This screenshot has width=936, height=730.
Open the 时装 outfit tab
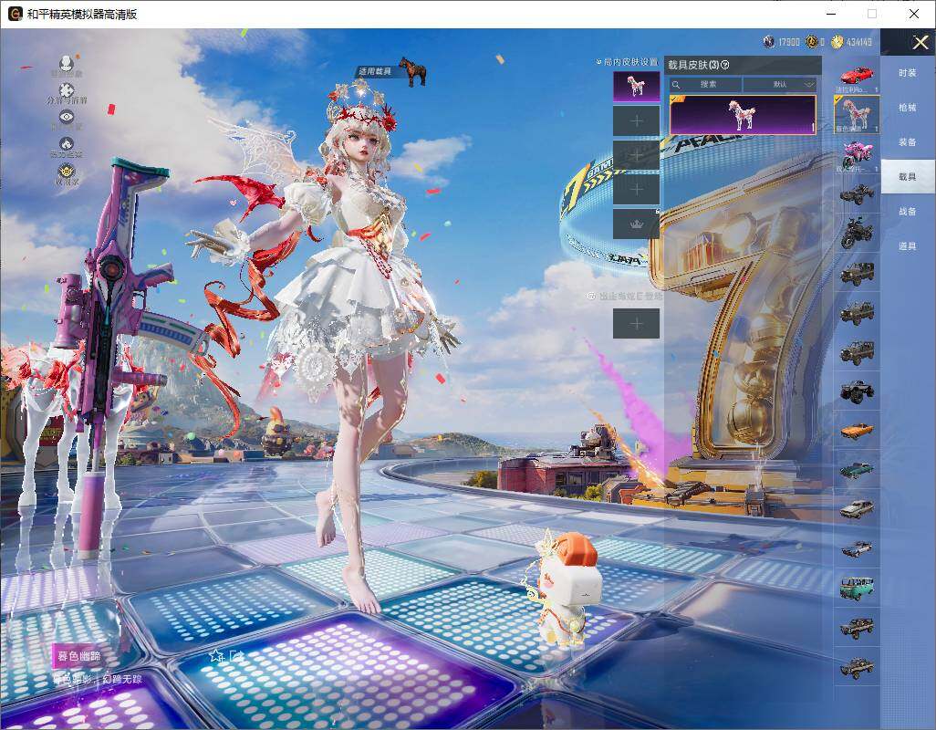click(908, 73)
